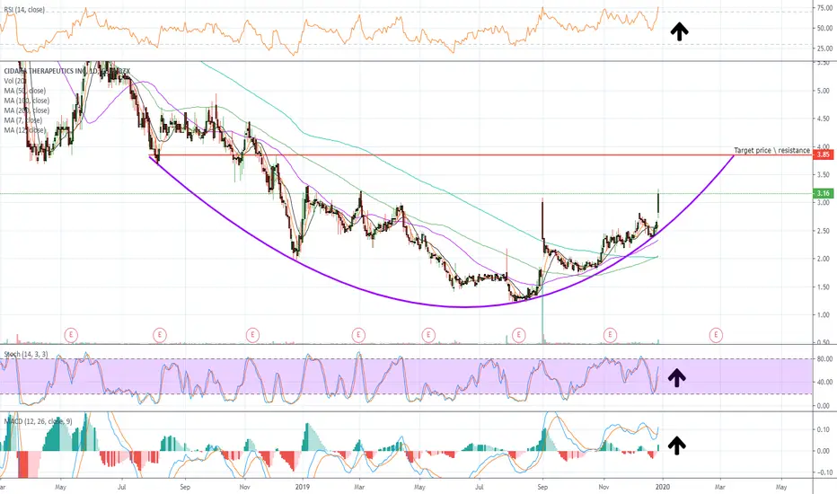Viewport: 837px width, 494px height.
Task: Click the 5.00 price scale label
Action: (824, 91)
